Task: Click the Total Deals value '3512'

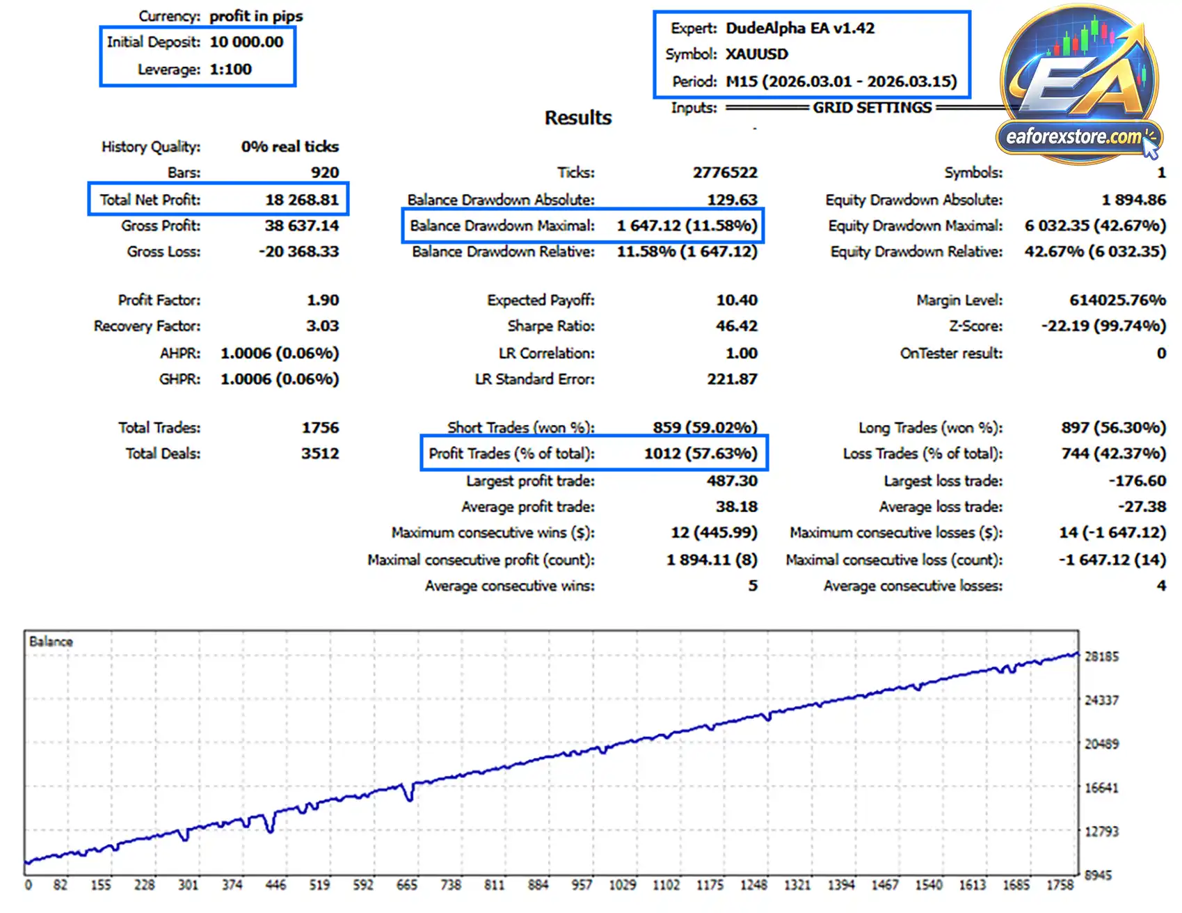Action: pos(321,454)
